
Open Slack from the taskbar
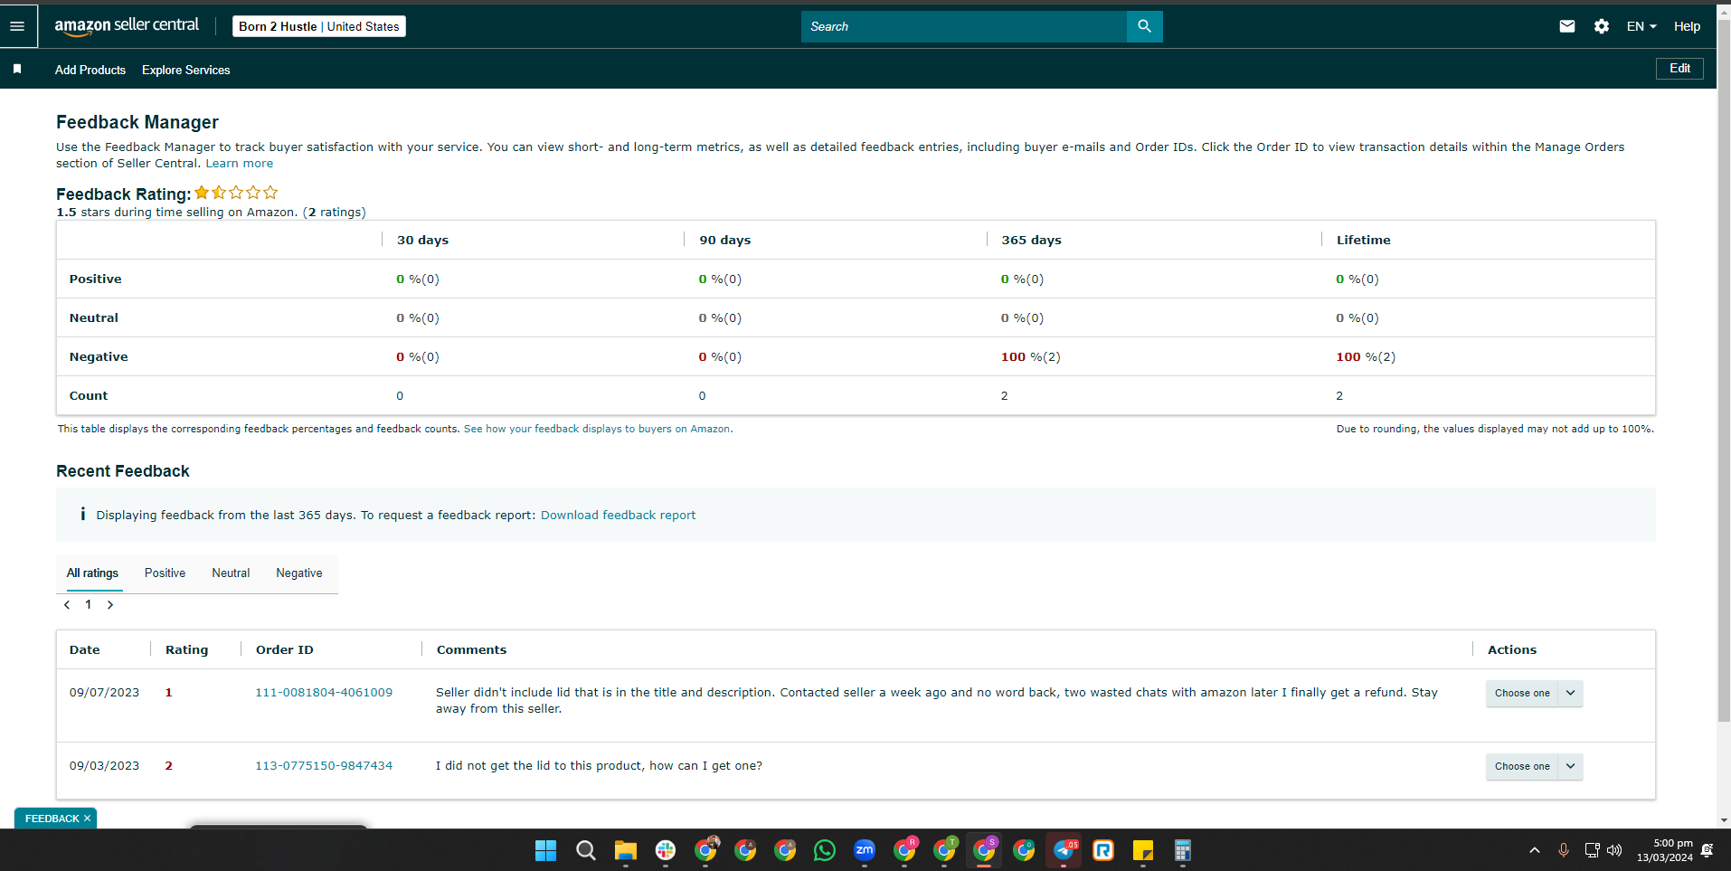[666, 850]
